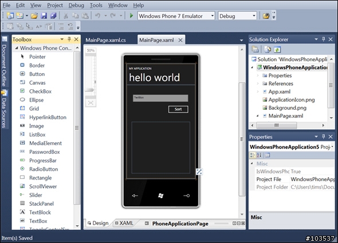Sort properties alphabetically in Properties panel
Image resolution: width=338 pixels, height=243 pixels.
point(259,155)
